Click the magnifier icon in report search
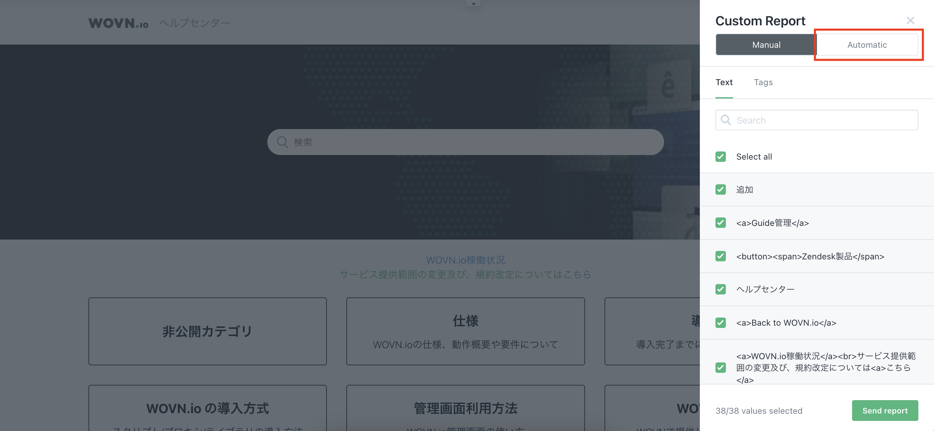This screenshot has width=934, height=431. point(726,120)
